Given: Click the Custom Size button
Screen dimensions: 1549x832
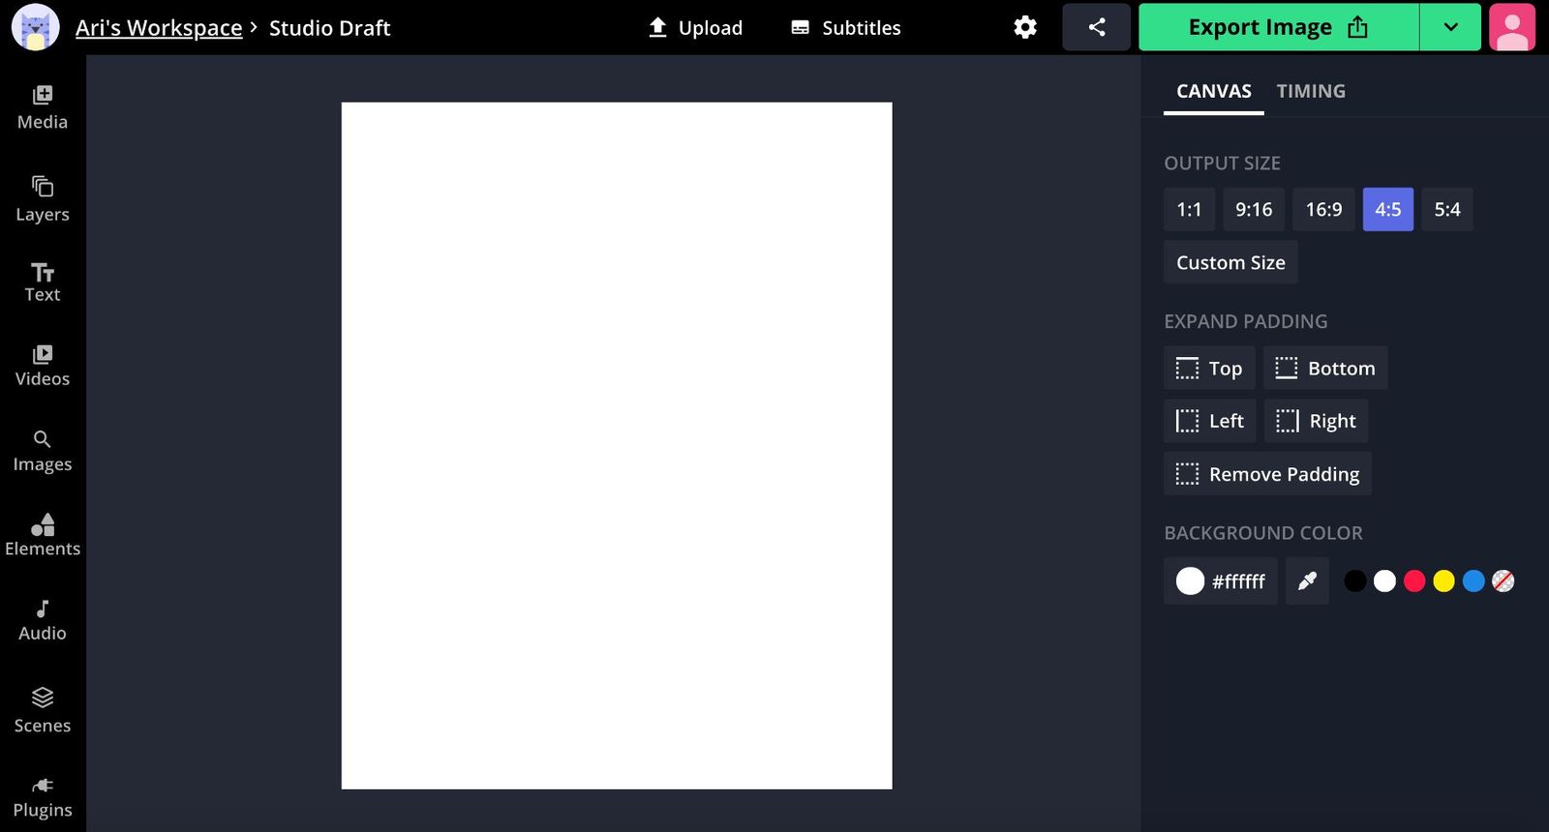Looking at the screenshot, I should point(1230,262).
